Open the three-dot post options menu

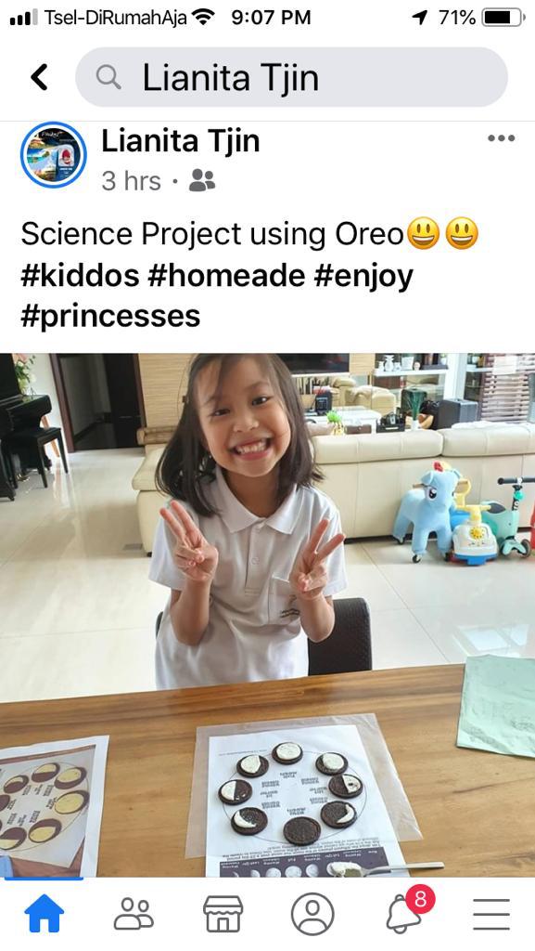[x=501, y=138]
